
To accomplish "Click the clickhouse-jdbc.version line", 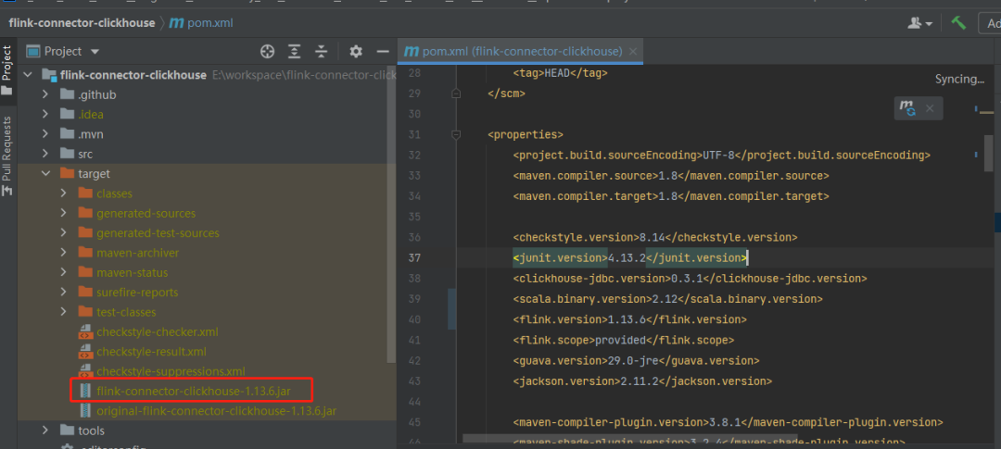I will [x=690, y=278].
